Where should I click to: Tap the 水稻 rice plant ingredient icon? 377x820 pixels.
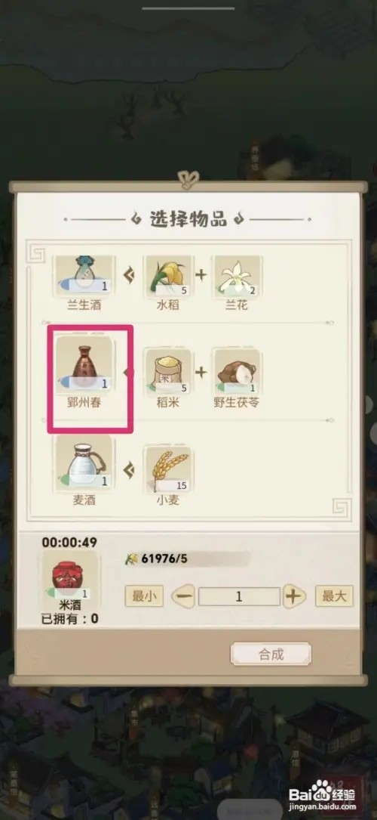[x=167, y=276]
